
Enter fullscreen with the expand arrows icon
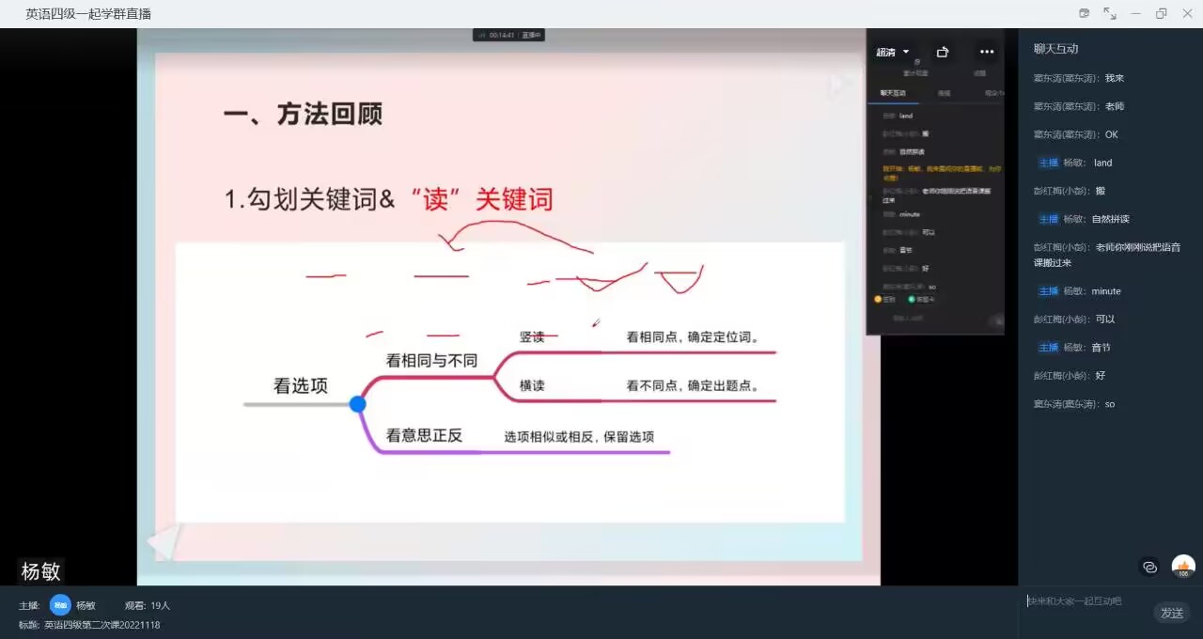1110,13
